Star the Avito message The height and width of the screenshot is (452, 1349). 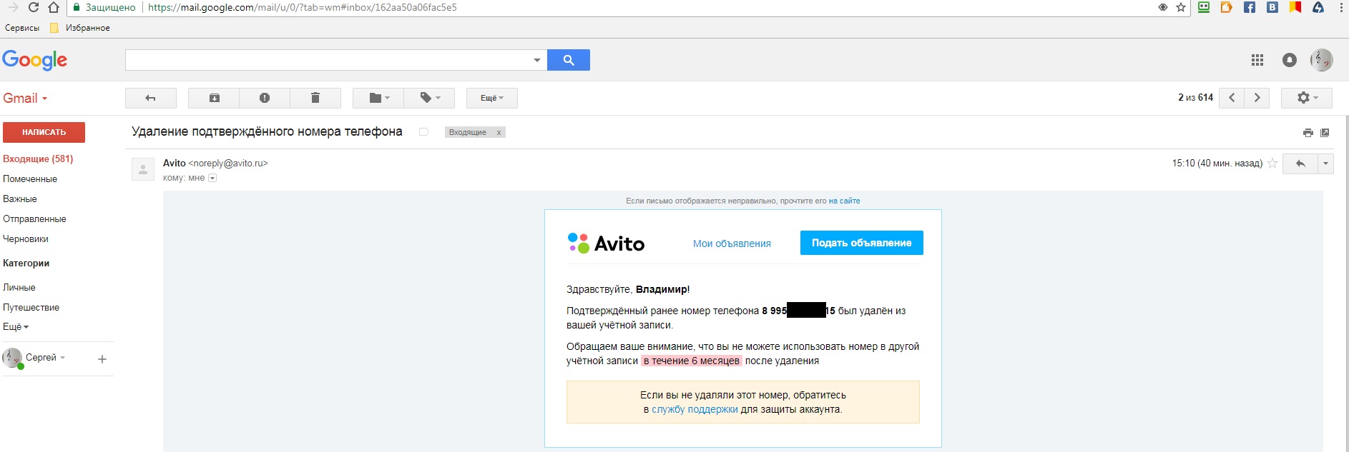[x=1272, y=164]
